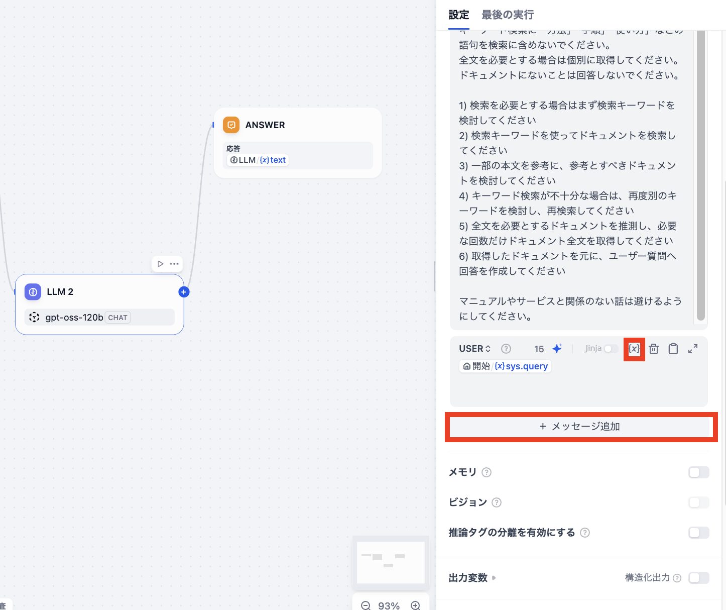Viewport: 726px width, 610px height.
Task: Toggle the 構造化出力 switch
Action: (x=698, y=578)
